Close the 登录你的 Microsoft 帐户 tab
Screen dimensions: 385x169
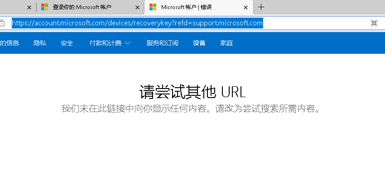(138, 8)
